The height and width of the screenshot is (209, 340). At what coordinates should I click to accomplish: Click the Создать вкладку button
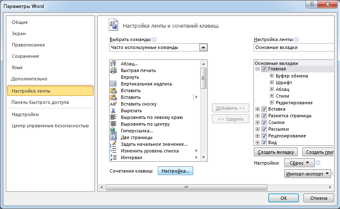click(x=276, y=152)
